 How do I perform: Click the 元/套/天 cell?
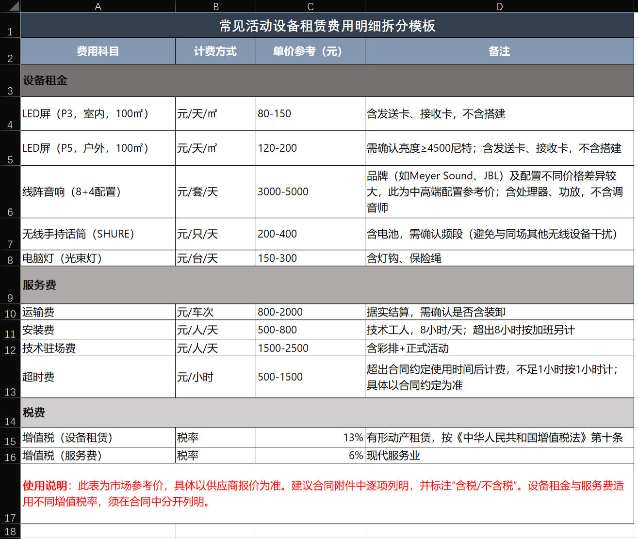click(x=216, y=192)
